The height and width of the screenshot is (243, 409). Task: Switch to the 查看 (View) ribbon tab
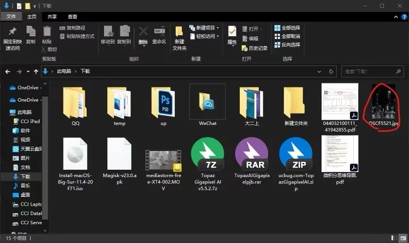73,17
